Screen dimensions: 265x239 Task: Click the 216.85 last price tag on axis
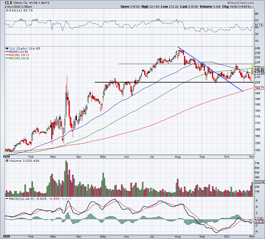tap(259, 70)
